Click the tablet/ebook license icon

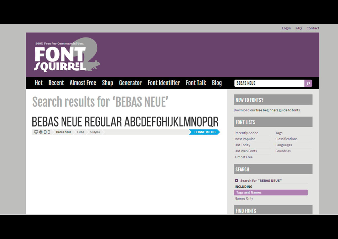pos(45,132)
